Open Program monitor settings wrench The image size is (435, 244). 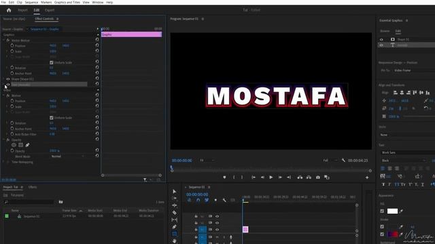tap(343, 160)
